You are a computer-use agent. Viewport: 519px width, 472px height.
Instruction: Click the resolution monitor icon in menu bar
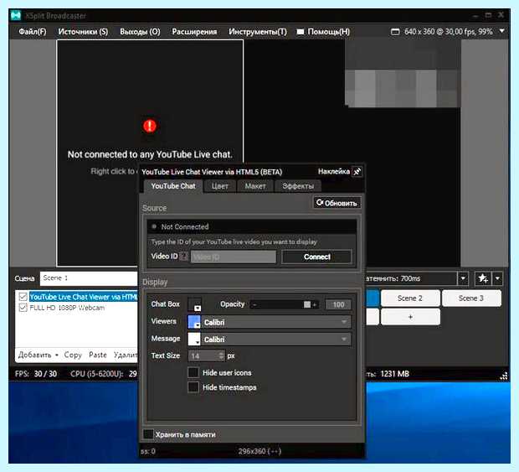coord(395,32)
